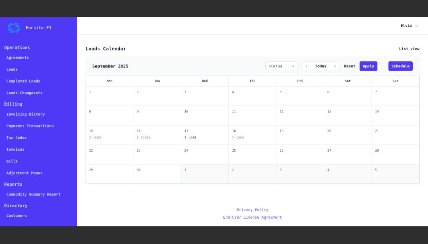Open Commodity Summary Report
428x244 pixels.
[x=33, y=195]
